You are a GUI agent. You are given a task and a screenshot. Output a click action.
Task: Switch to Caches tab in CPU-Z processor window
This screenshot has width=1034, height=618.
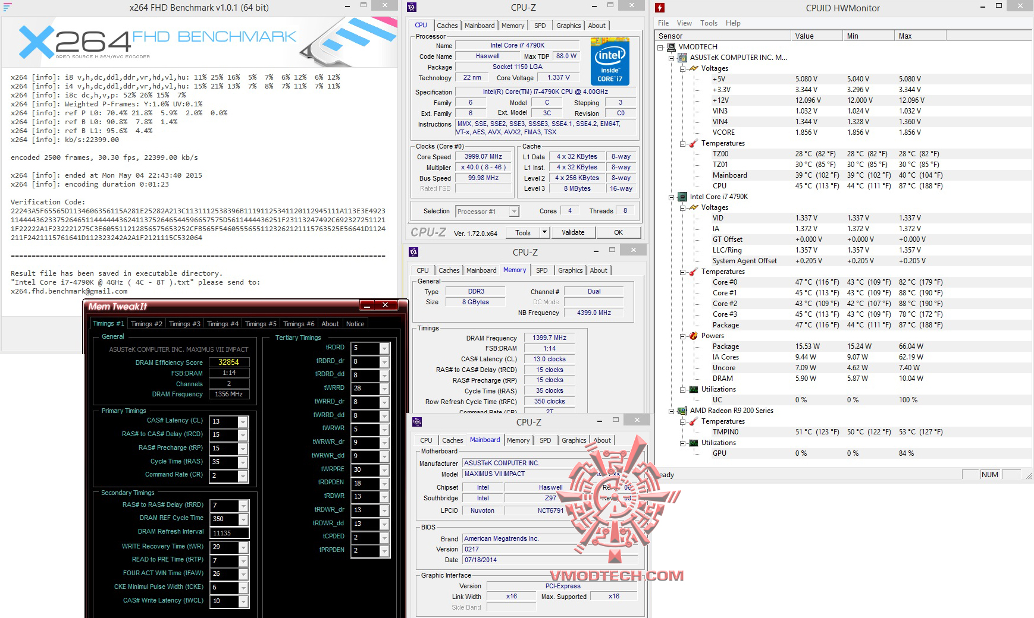coord(447,26)
